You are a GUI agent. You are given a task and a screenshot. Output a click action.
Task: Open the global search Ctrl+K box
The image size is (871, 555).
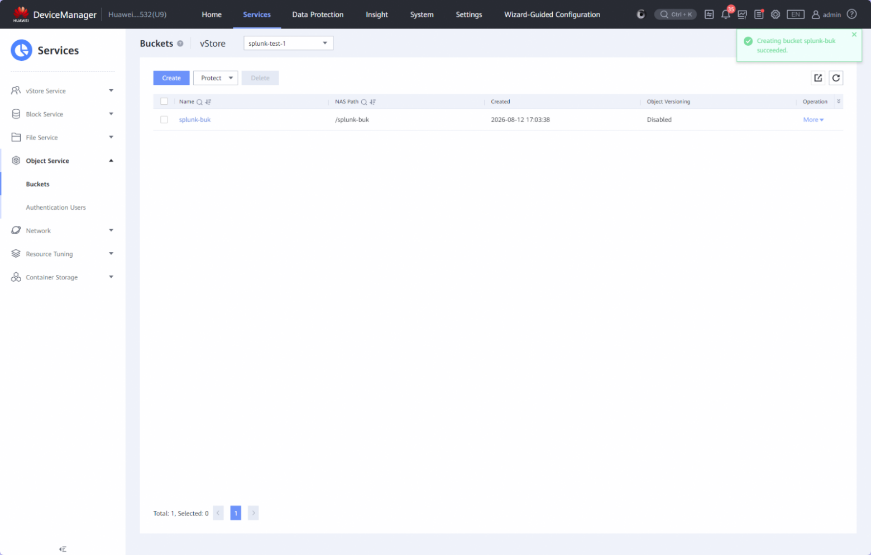[676, 15]
